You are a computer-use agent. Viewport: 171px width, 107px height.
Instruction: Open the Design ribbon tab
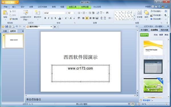[23, 7]
